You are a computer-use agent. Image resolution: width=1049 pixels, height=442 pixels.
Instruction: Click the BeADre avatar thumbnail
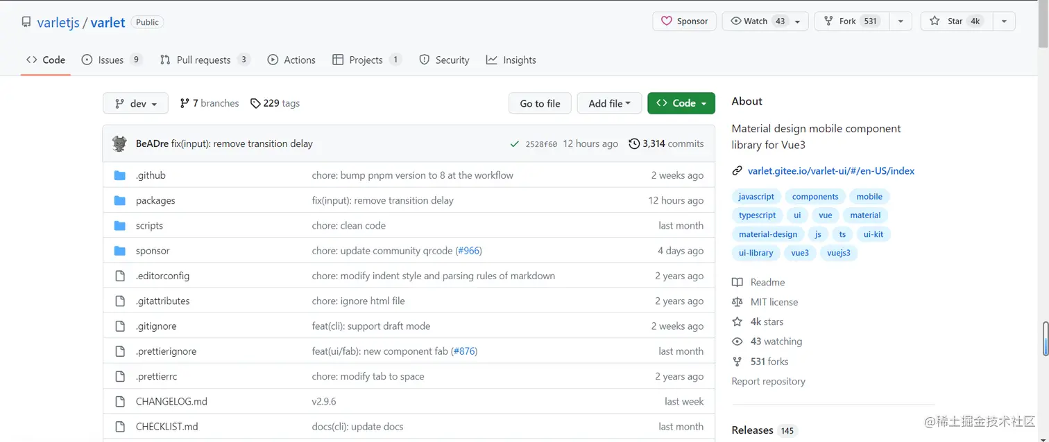119,143
